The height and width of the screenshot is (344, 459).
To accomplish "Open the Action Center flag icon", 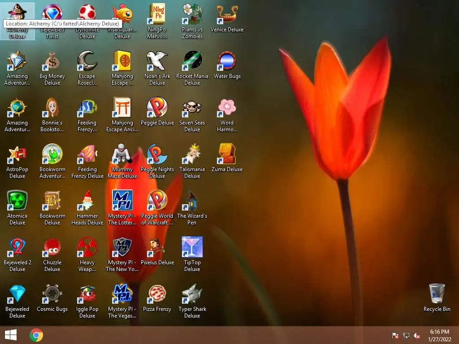I will point(395,335).
